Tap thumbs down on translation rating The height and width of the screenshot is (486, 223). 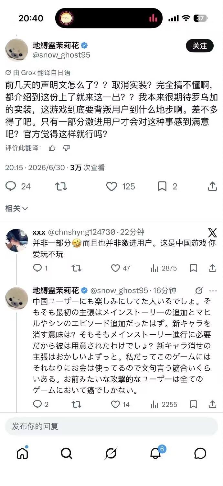point(66,148)
